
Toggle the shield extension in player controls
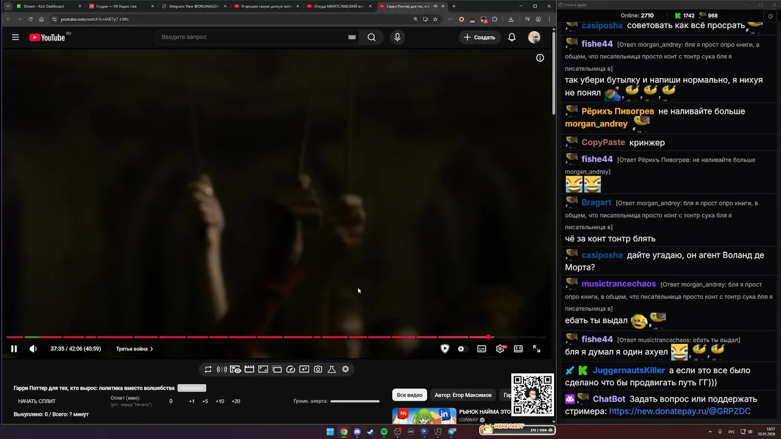(x=445, y=349)
